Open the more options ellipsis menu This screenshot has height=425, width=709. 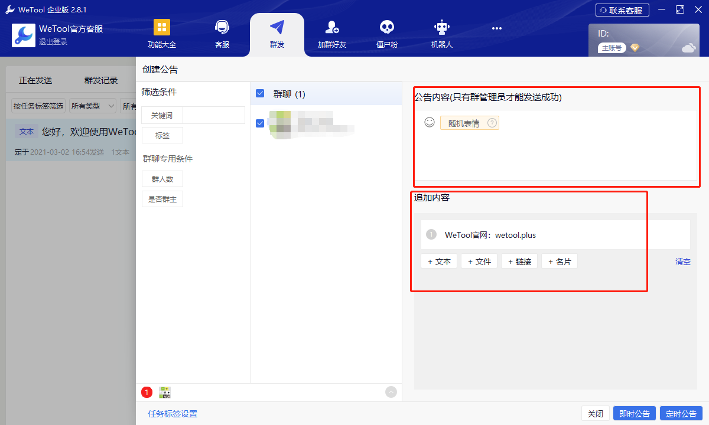click(x=497, y=28)
